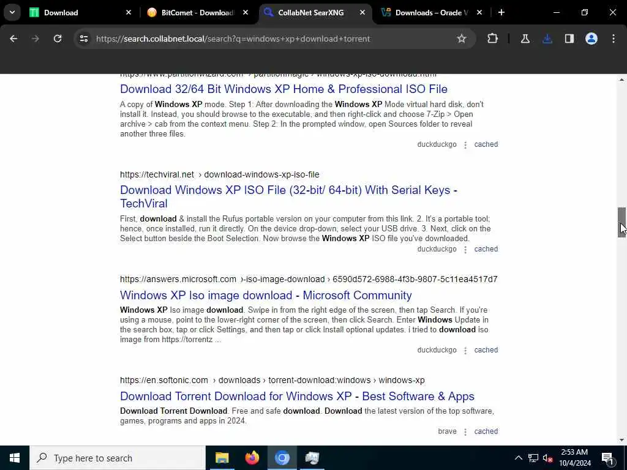The image size is (627, 470).
Task: Open the control panel taskbar app icon
Action: pyautogui.click(x=312, y=458)
